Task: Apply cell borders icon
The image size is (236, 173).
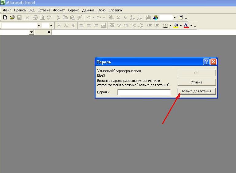Action: (x=165, y=26)
